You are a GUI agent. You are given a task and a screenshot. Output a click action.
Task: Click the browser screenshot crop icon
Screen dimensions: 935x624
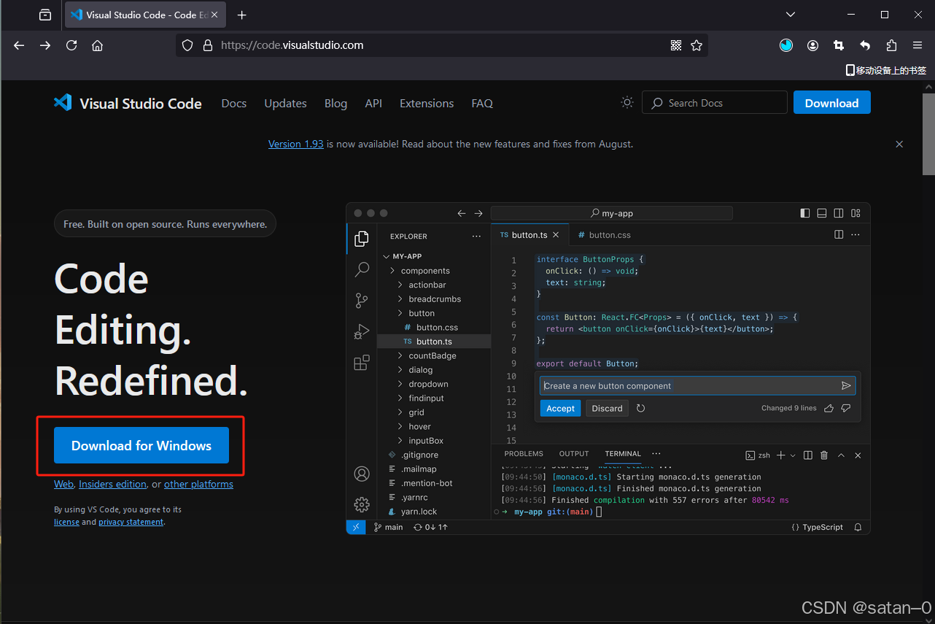(x=839, y=45)
